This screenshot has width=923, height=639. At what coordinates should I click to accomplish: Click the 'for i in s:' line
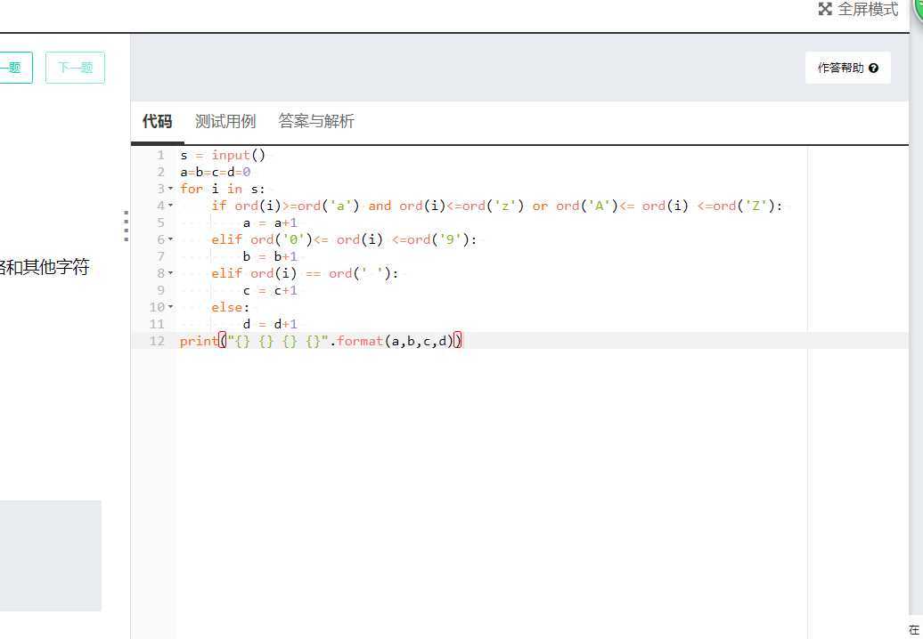[x=223, y=189]
